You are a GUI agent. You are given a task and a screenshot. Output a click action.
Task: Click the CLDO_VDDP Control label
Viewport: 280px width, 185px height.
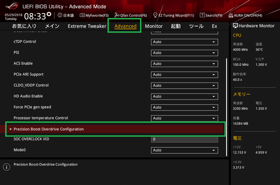(x=31, y=85)
